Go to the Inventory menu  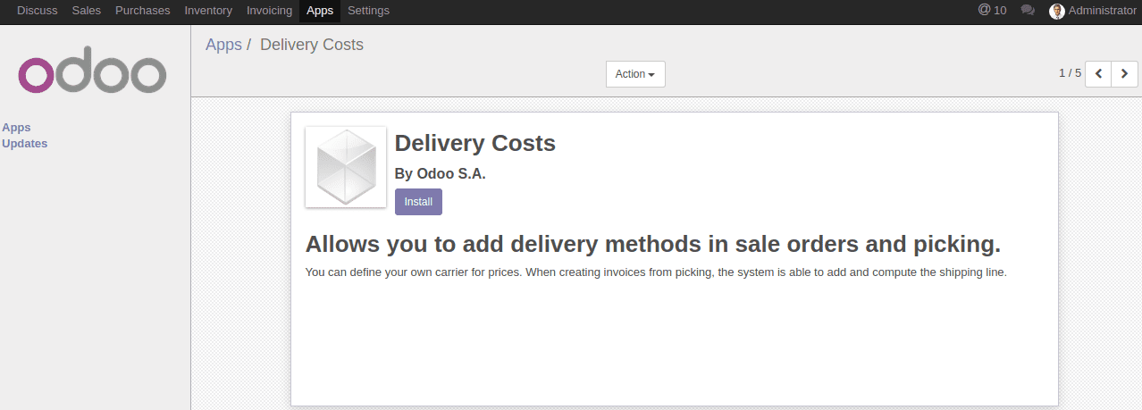tap(208, 11)
